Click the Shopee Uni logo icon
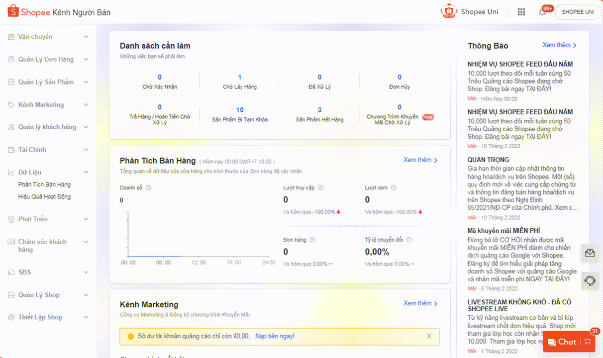This screenshot has height=358, width=603. coord(449,11)
